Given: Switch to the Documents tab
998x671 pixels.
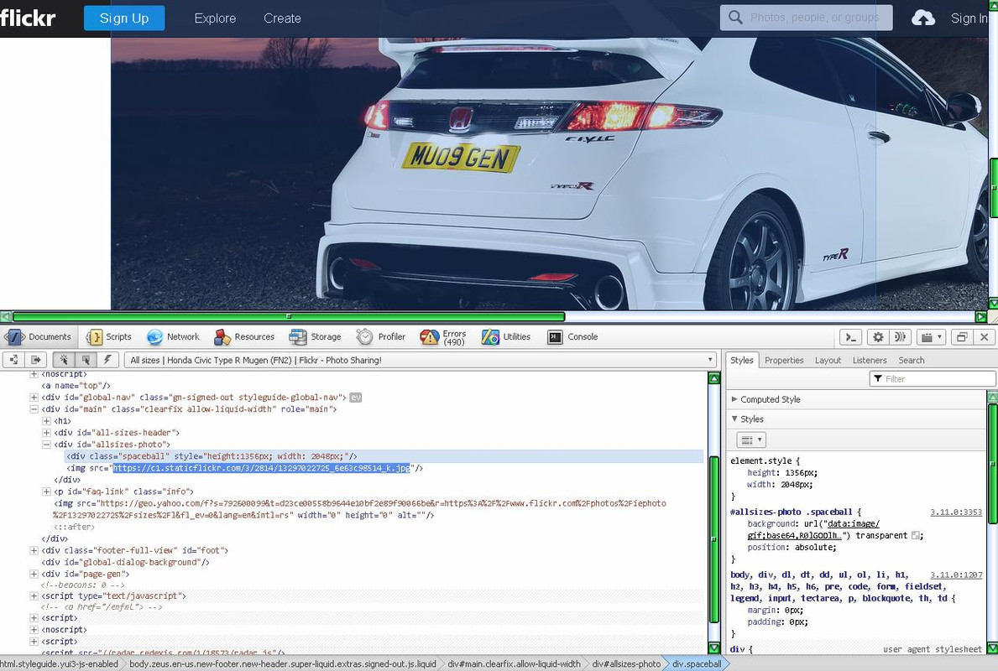Looking at the screenshot, I should point(39,337).
